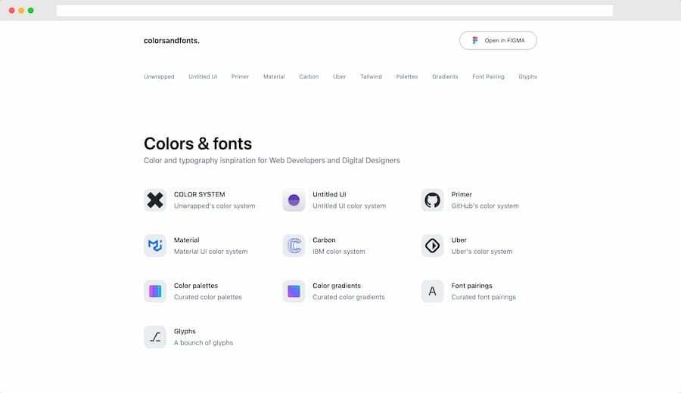
Task: Click the Uber diamond logo icon
Action: coord(432,246)
